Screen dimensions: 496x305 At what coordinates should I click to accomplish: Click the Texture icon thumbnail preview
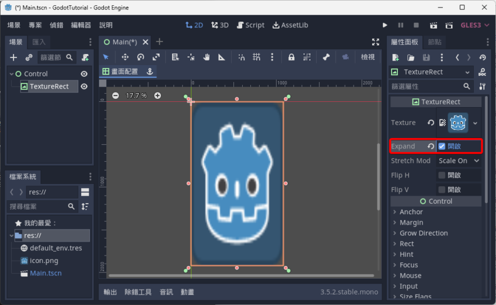click(x=457, y=123)
